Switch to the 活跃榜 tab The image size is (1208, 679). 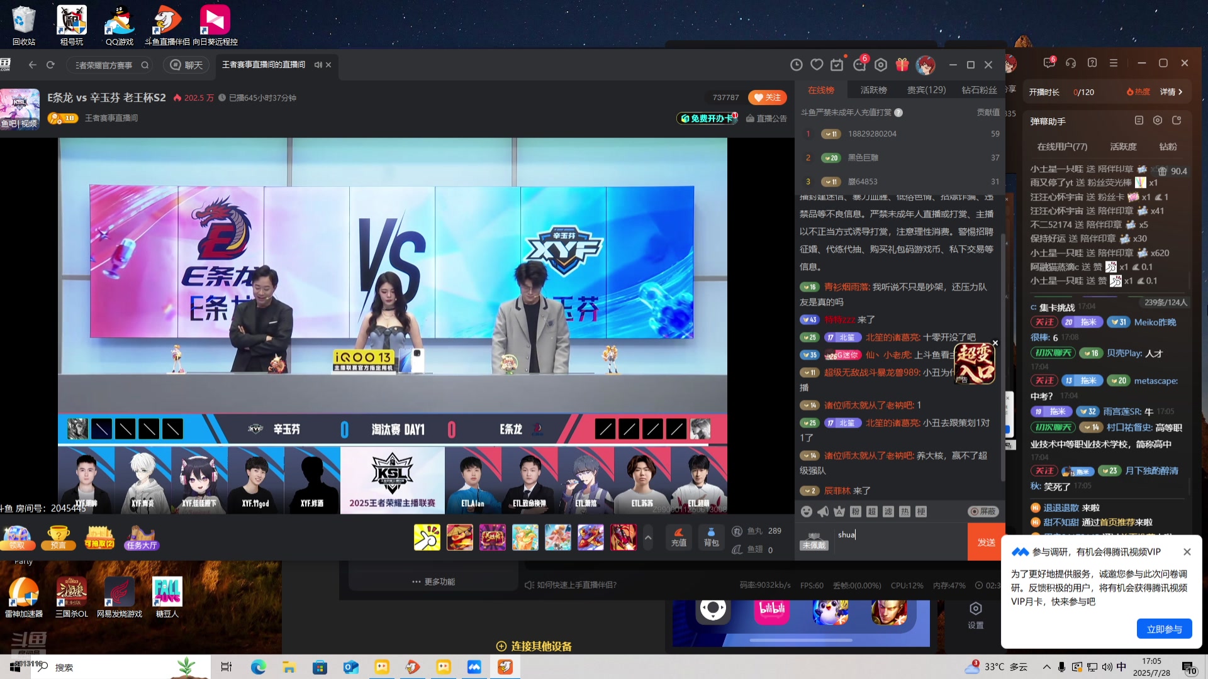pos(874,91)
